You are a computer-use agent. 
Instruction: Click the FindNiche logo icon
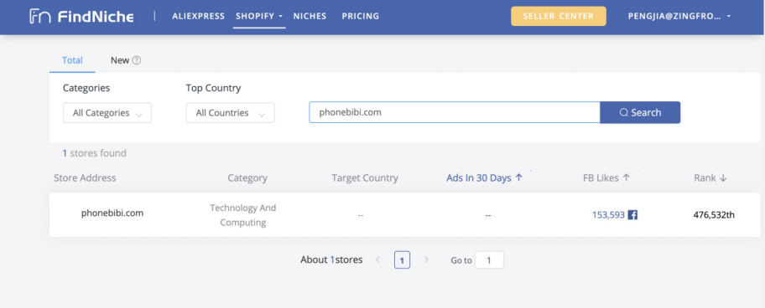click(40, 16)
